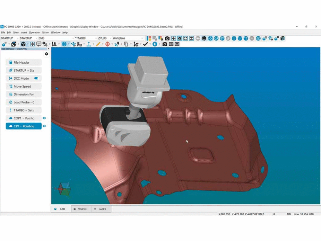Screen dimensions: 321x241
Task: Expand the dropdown arrow beside the checkmark icon
Action: [150, 44]
